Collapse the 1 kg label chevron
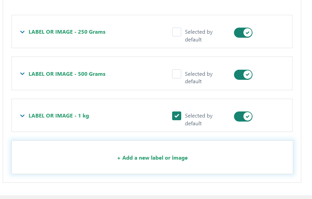The width and height of the screenshot is (312, 199). (x=22, y=116)
